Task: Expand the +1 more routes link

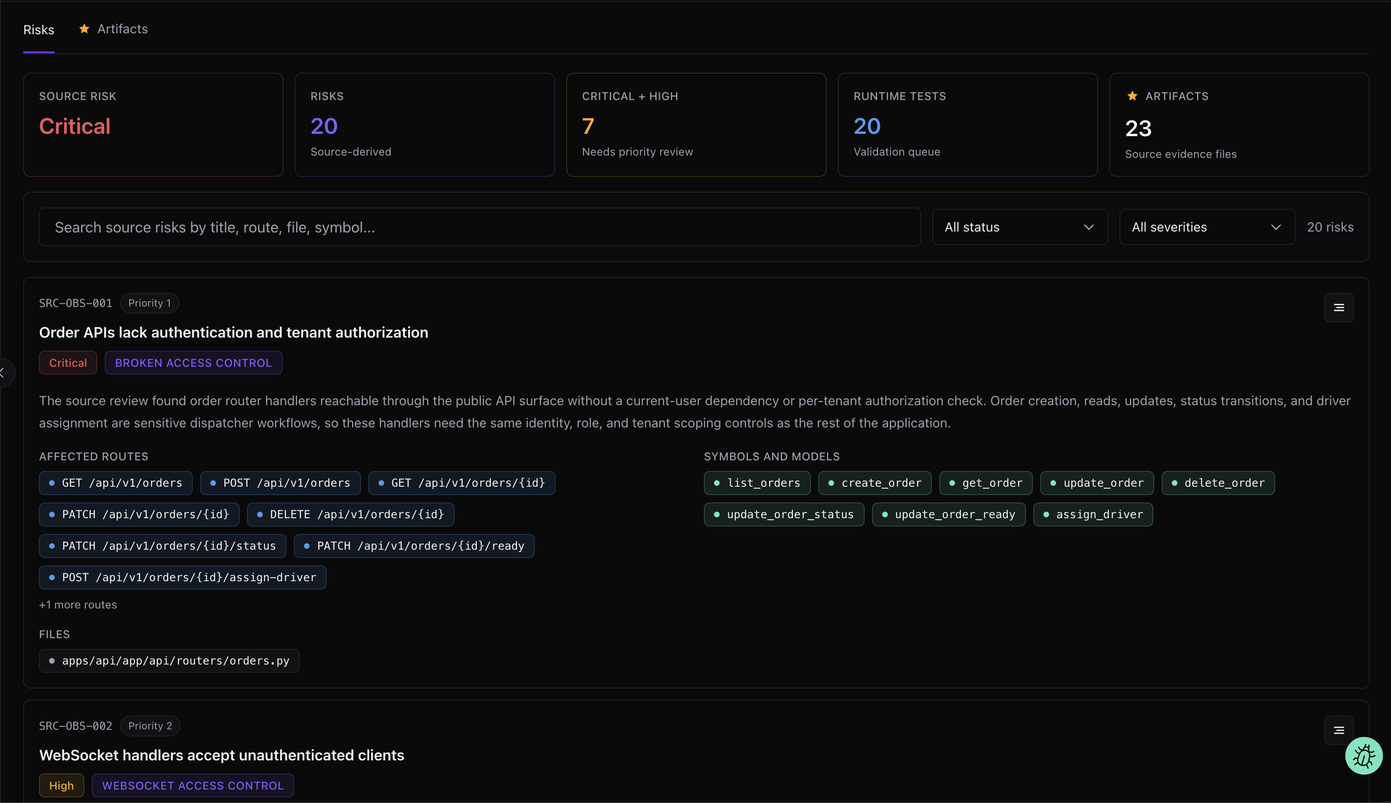Action: (x=78, y=604)
